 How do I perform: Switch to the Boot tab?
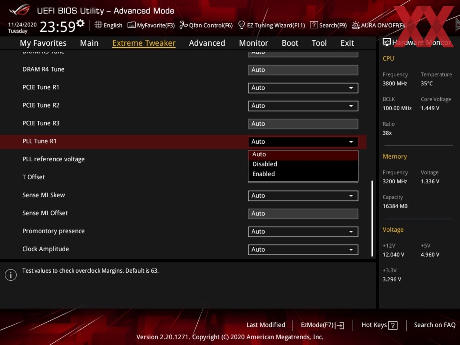290,43
